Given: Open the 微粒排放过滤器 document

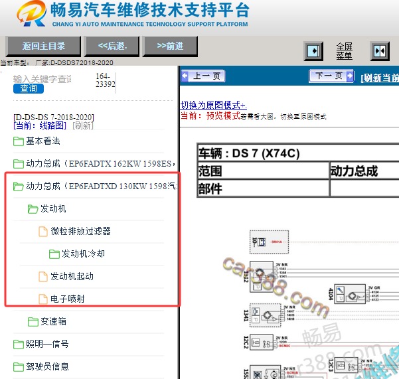Looking at the screenshot, I should (x=80, y=231).
